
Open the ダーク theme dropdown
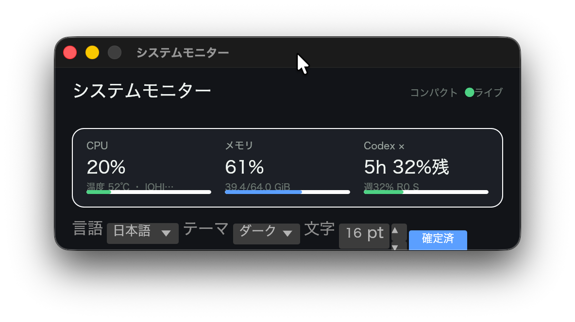click(x=267, y=233)
